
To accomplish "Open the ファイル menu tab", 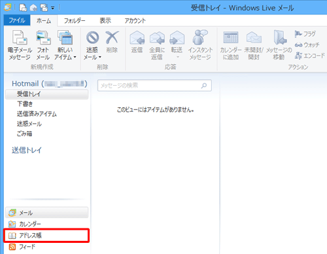I will pos(17,20).
